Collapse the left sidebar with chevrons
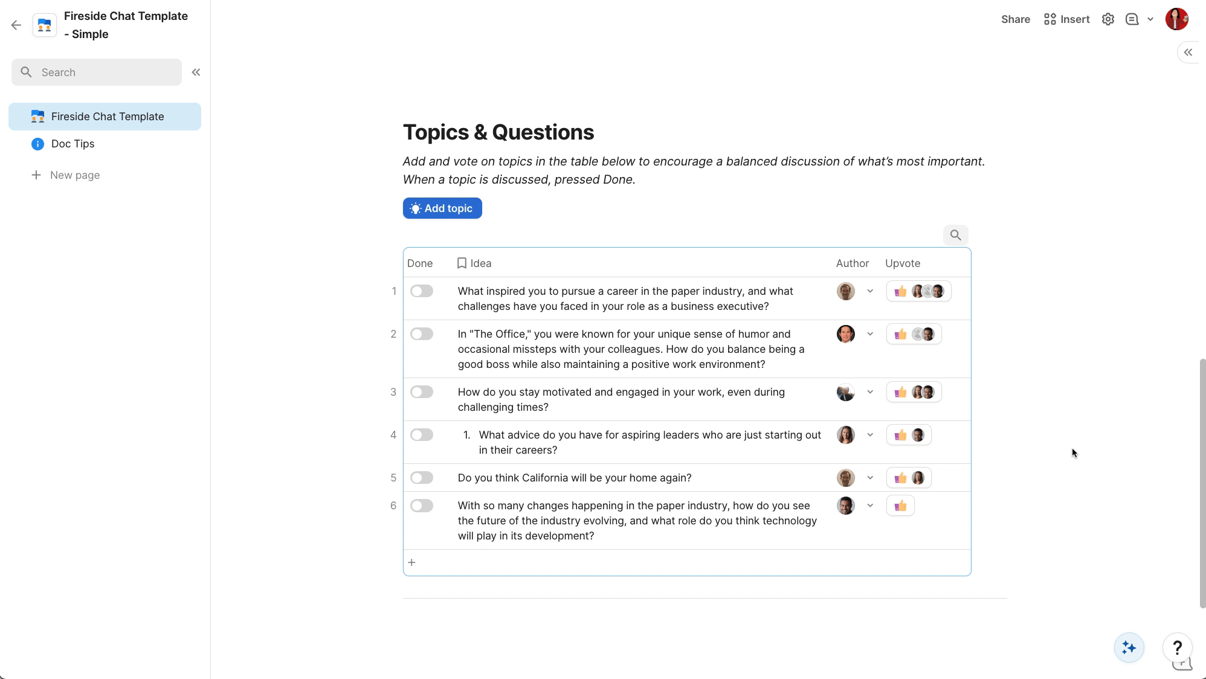This screenshot has width=1206, height=679. (196, 72)
